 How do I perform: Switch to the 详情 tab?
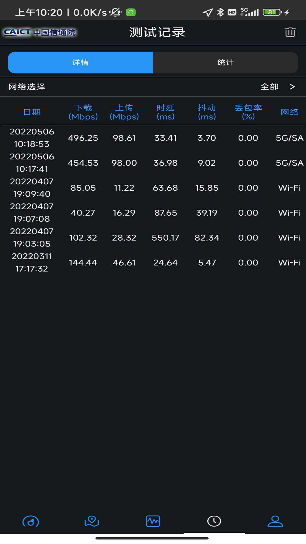pos(80,62)
